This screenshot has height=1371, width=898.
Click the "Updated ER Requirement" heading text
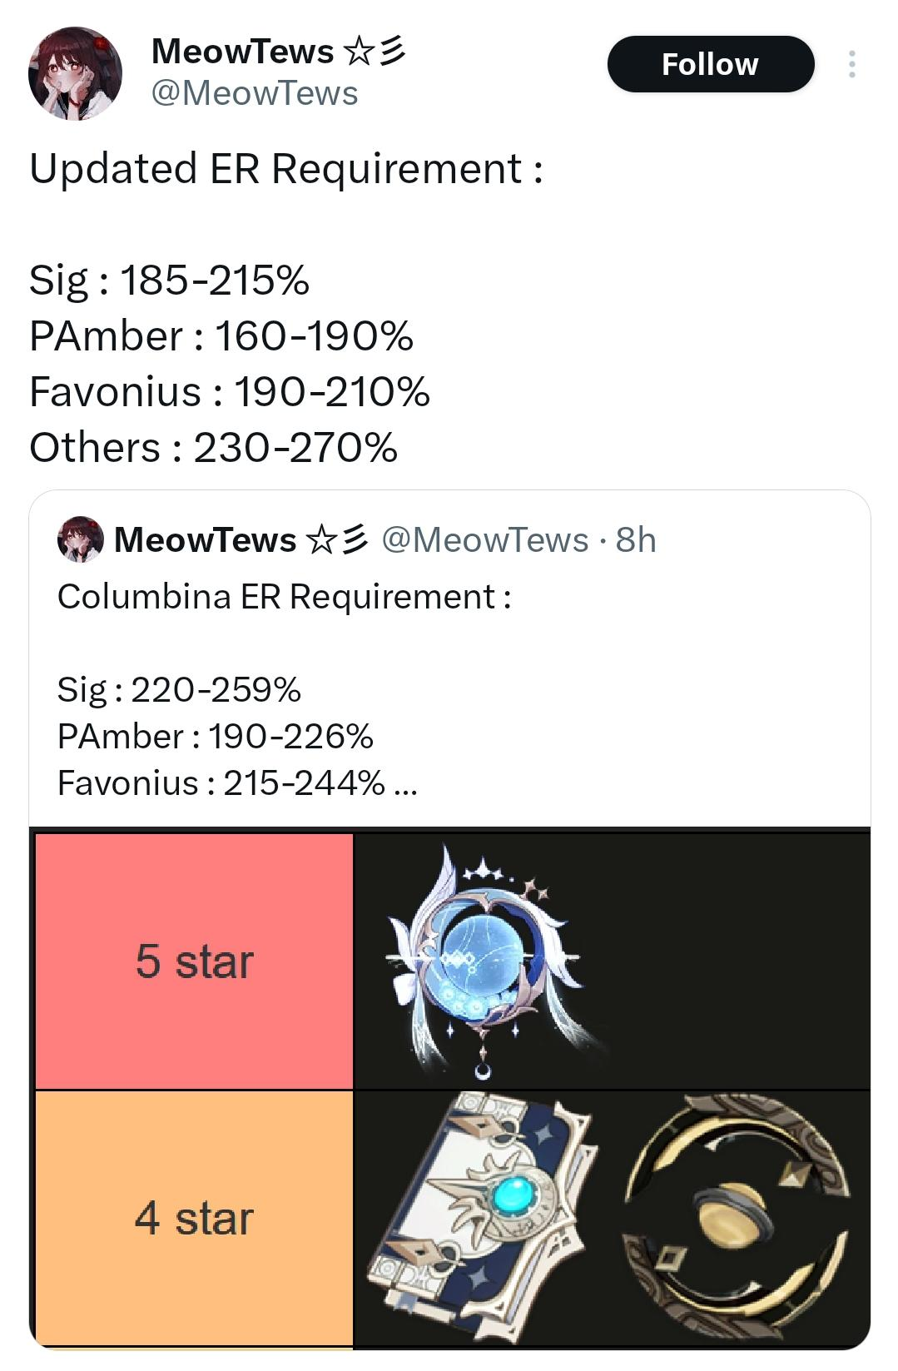[286, 169]
